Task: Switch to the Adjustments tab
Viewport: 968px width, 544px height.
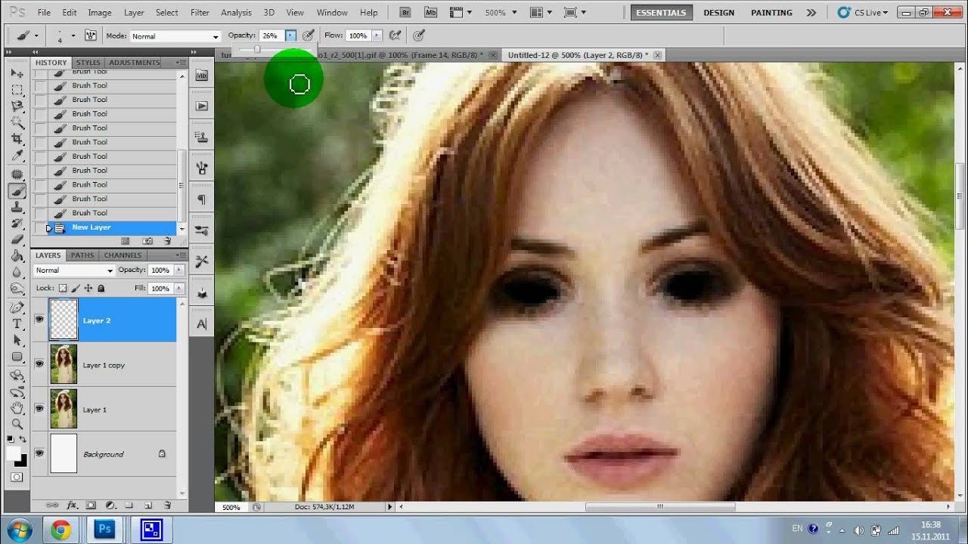Action: click(134, 63)
